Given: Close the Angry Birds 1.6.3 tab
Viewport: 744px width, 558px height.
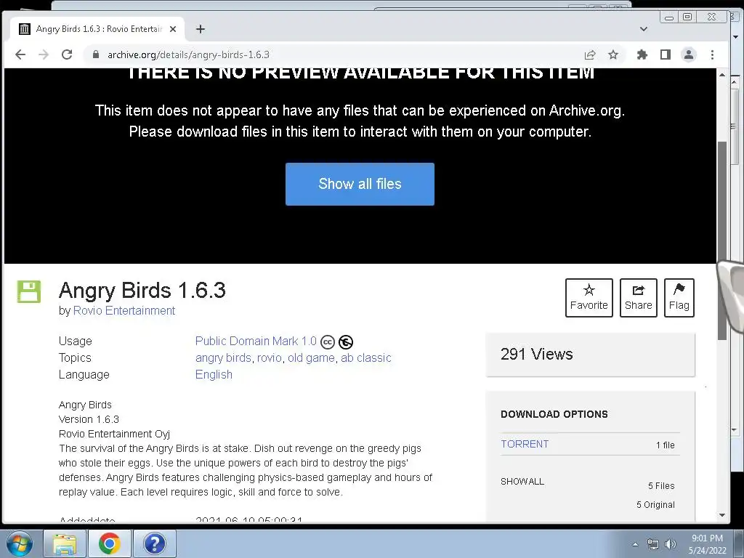Looking at the screenshot, I should (173, 29).
